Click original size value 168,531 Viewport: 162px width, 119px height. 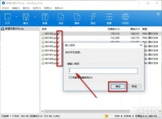click(135, 34)
